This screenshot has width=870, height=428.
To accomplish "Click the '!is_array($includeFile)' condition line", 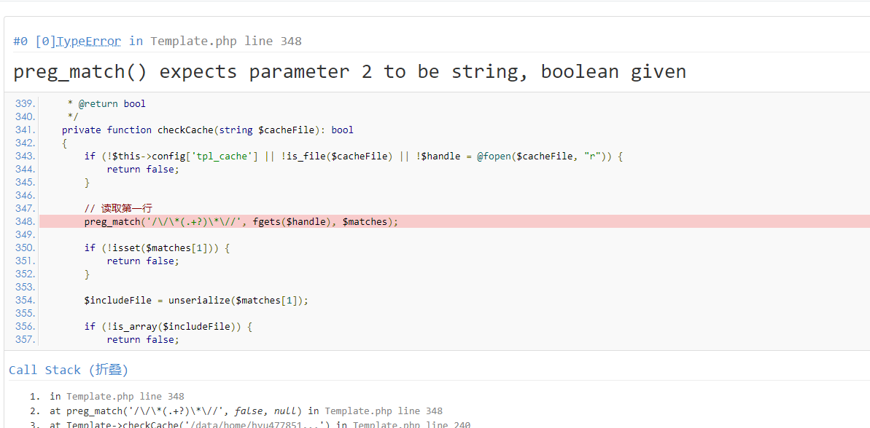I will pos(168,327).
